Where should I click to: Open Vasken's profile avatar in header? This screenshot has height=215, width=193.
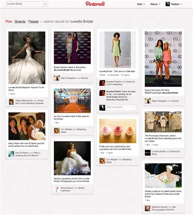[x=167, y=4]
